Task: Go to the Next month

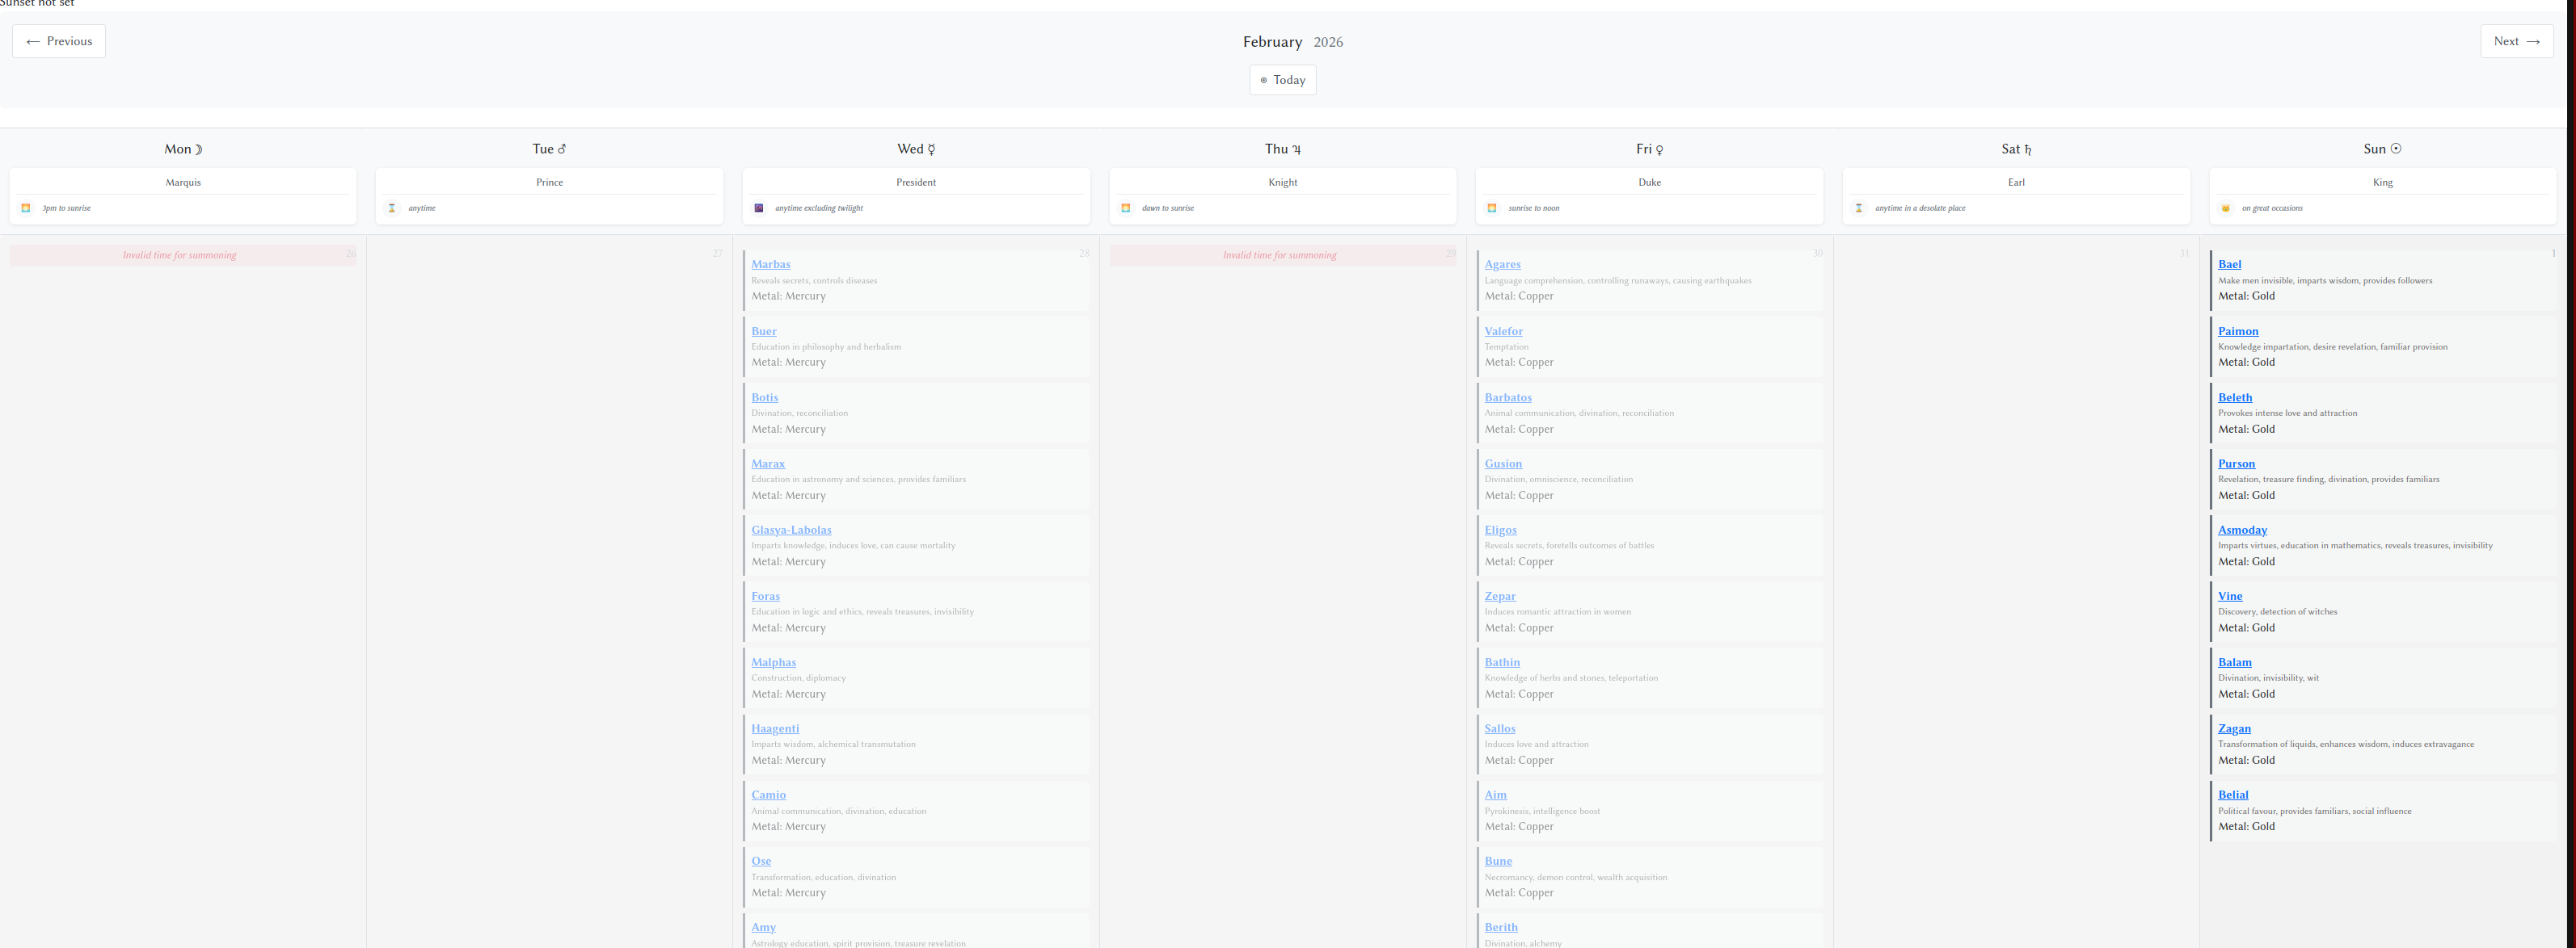Action: (x=2516, y=41)
